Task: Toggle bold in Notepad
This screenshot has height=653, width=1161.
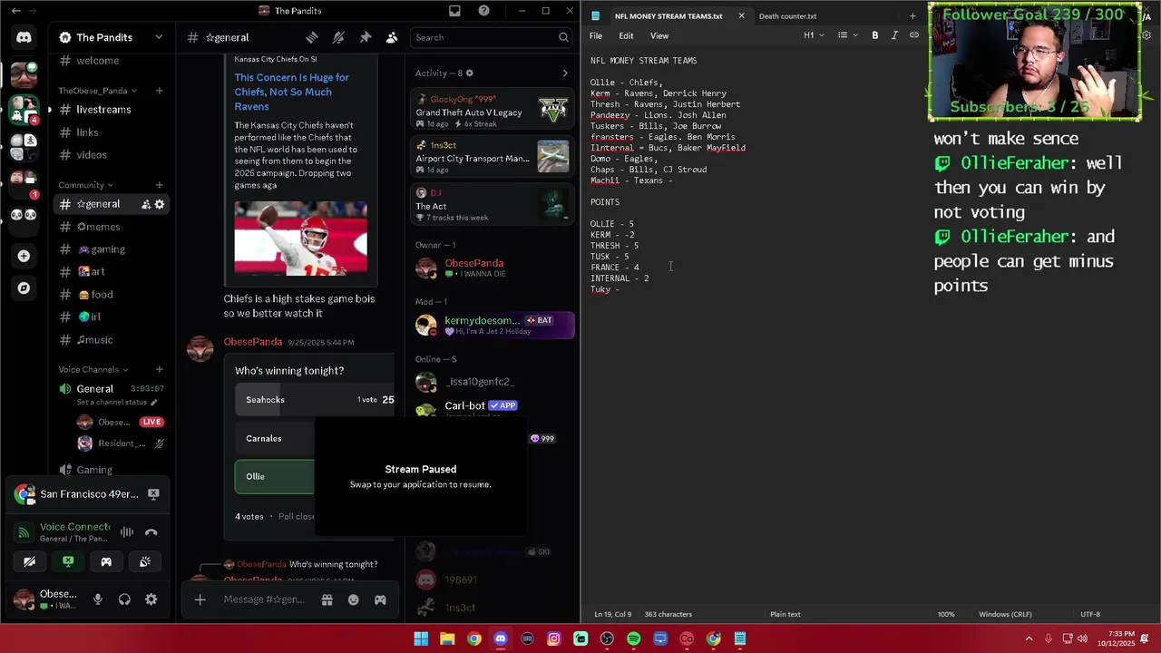Action: click(x=875, y=35)
